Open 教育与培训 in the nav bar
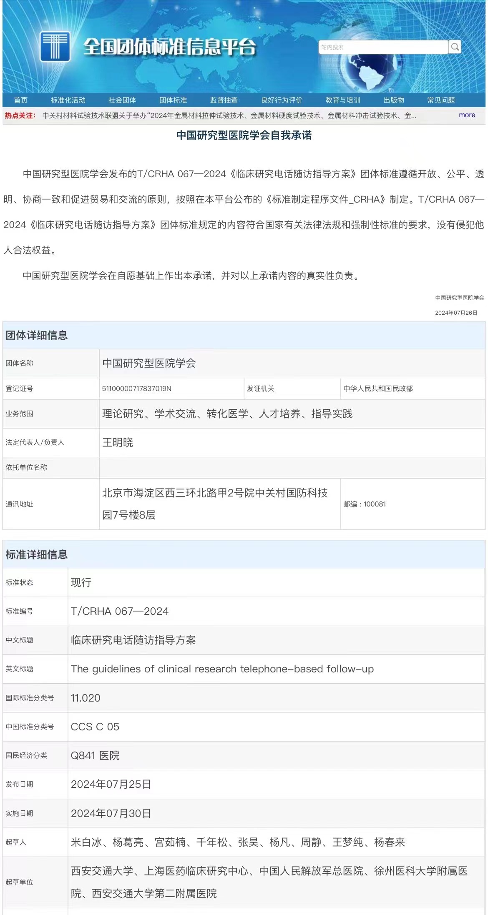The image size is (488, 915). point(343,100)
